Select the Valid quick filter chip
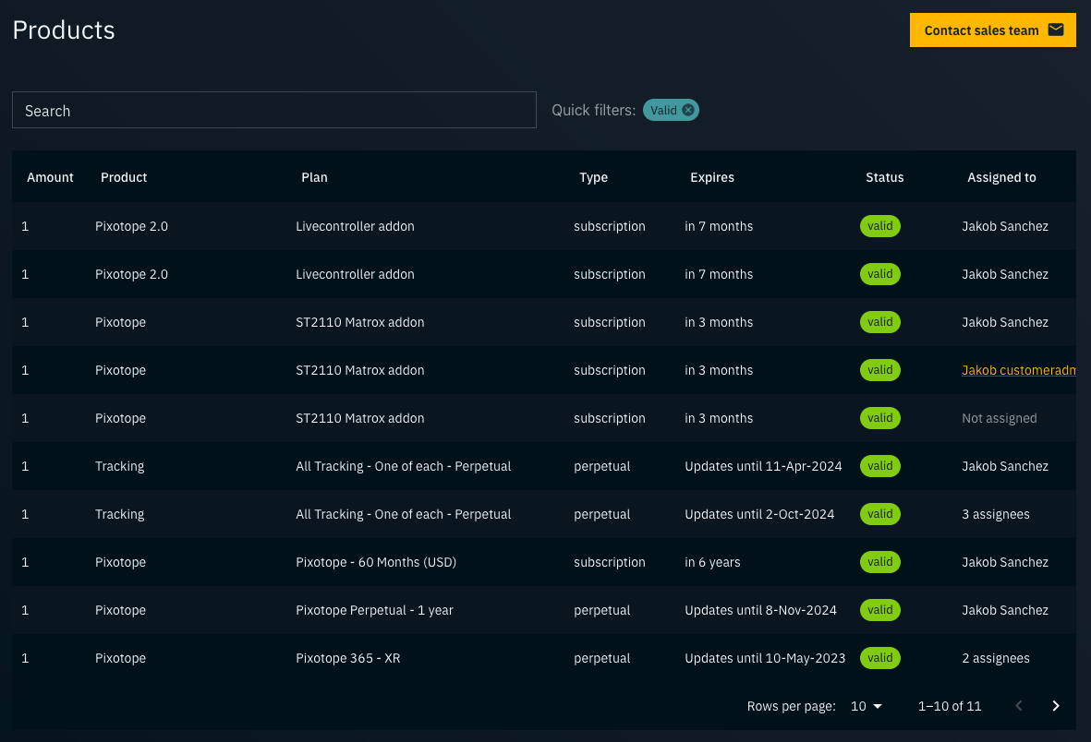Image resolution: width=1091 pixels, height=742 pixels. pos(662,109)
